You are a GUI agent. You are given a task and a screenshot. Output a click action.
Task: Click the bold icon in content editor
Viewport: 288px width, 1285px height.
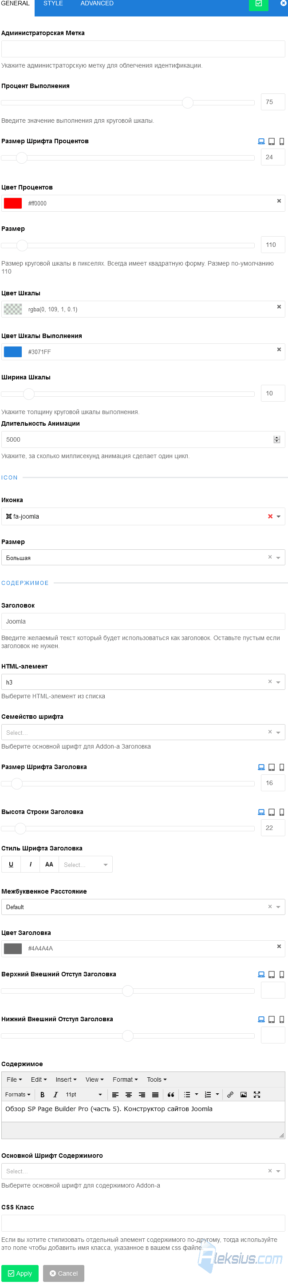point(42,1094)
